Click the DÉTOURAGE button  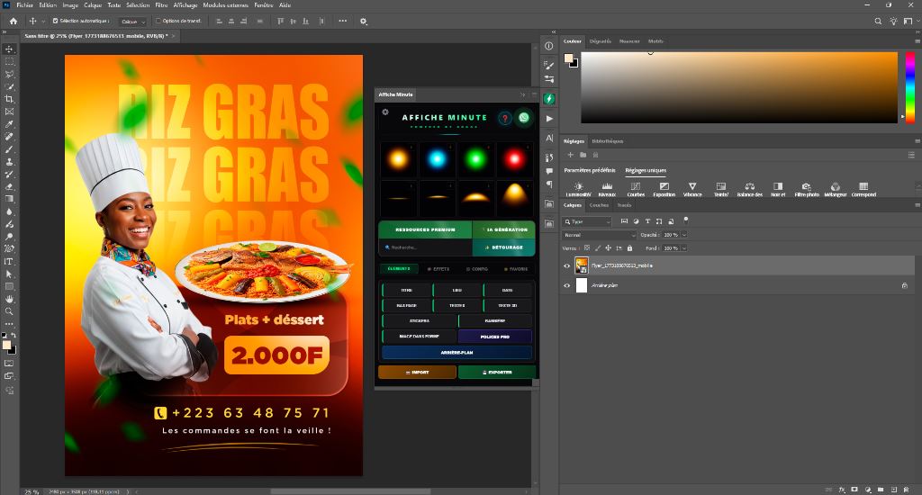(504, 247)
